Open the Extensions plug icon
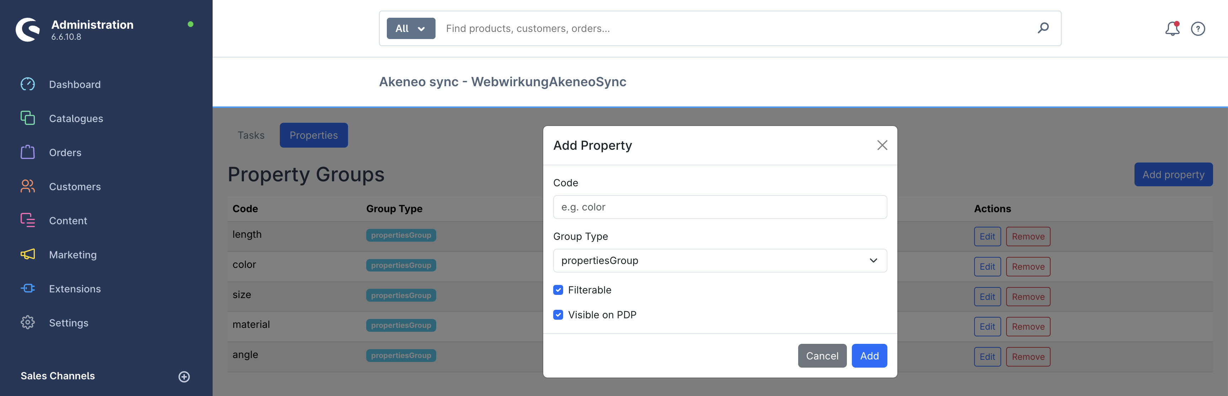 [28, 288]
